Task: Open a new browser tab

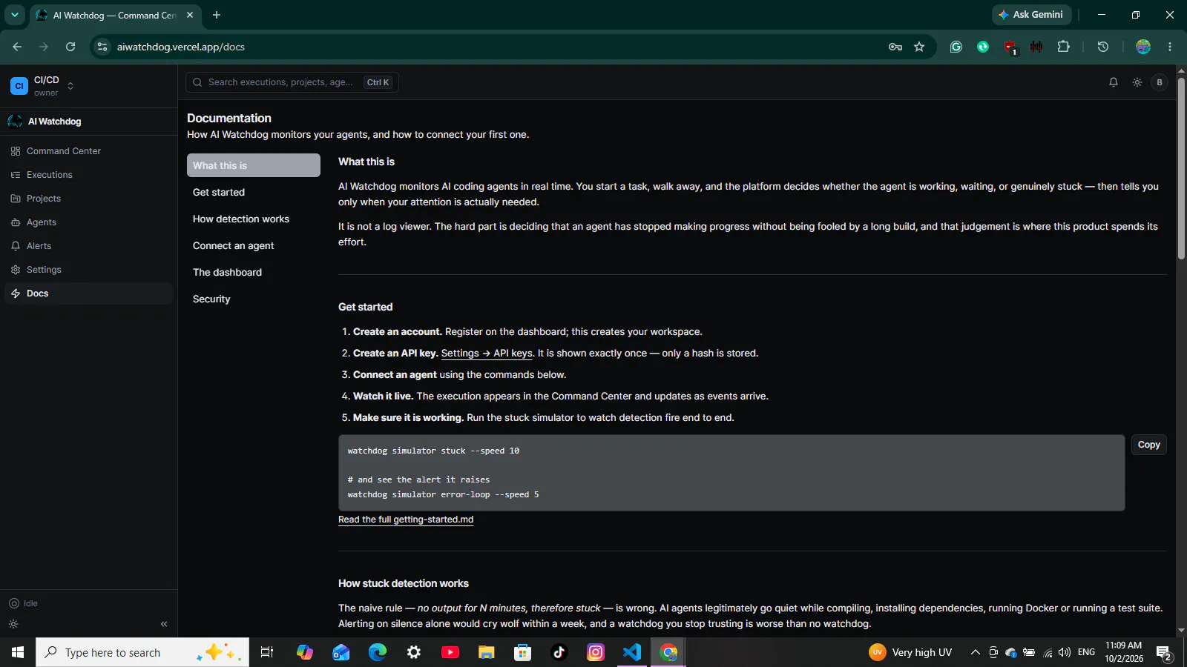Action: tap(217, 15)
